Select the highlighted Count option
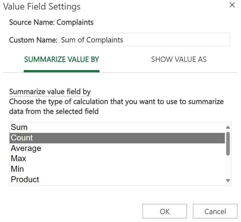Screen dimensions: 241x222 pos(117,138)
